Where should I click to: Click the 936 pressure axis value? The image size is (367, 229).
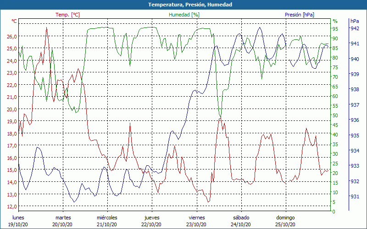pyautogui.click(x=355, y=120)
